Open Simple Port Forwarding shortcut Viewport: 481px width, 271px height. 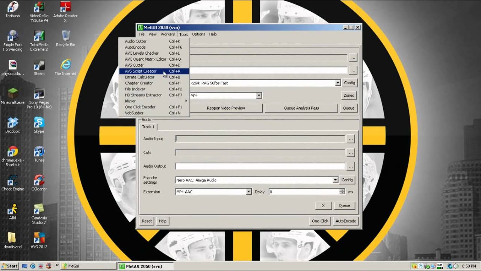[12, 41]
